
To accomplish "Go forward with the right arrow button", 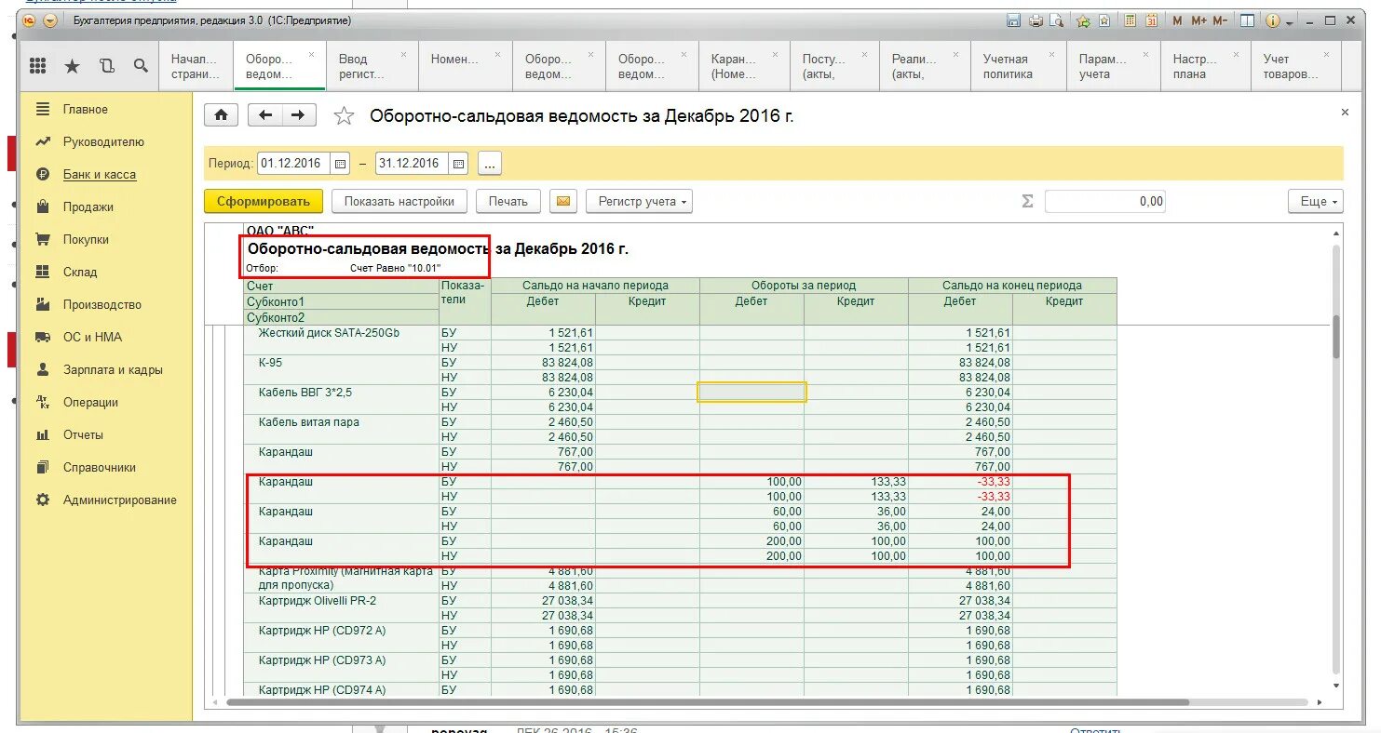I will 298,115.
